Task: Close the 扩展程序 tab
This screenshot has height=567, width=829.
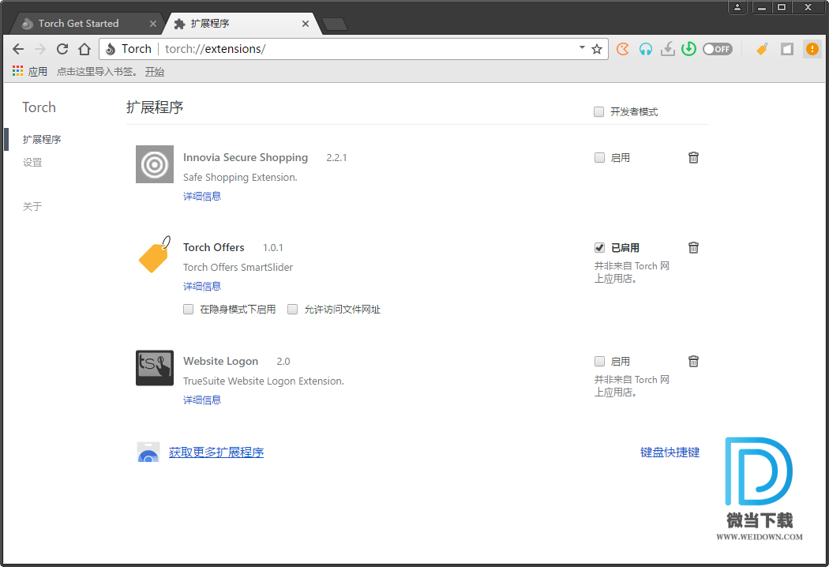Action: tap(305, 24)
